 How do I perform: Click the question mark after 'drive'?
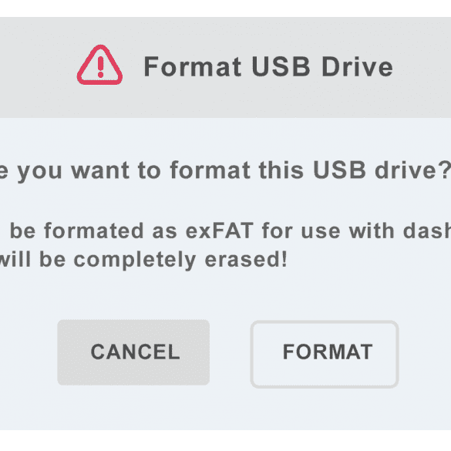tap(445, 170)
